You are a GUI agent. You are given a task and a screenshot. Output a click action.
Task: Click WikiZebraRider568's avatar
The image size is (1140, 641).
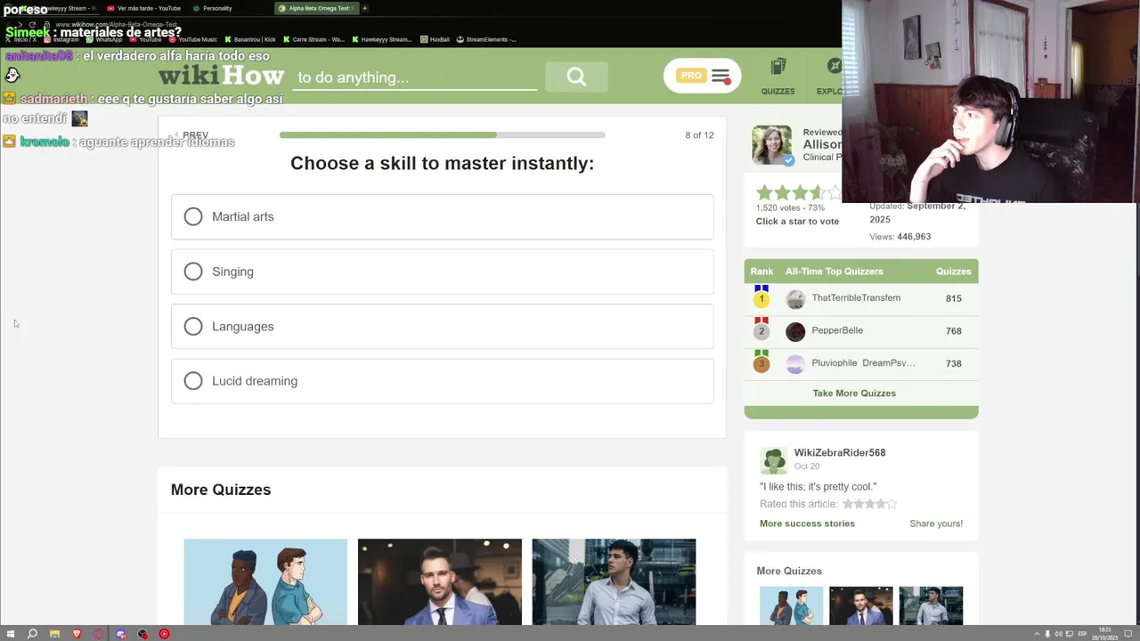[773, 460]
